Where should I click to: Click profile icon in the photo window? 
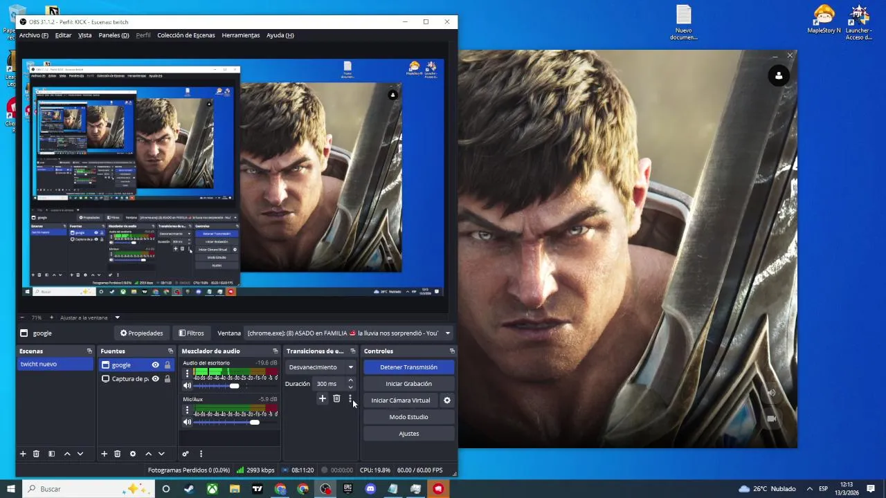tap(779, 75)
